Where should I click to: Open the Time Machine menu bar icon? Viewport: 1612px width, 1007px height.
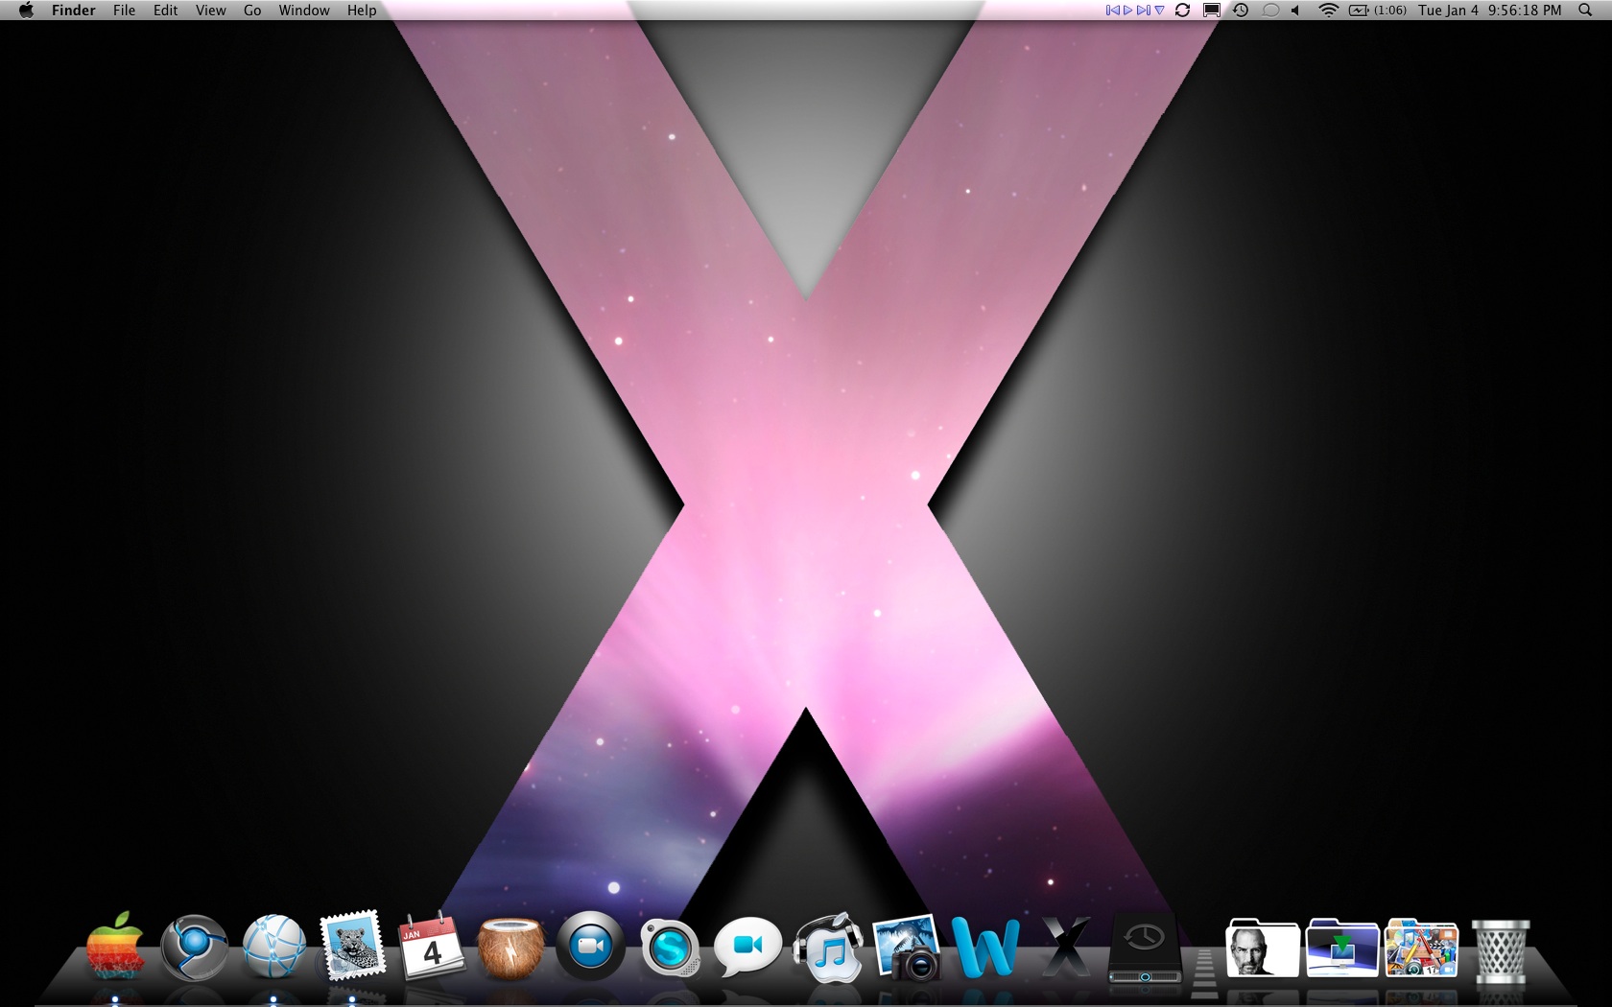(x=1241, y=11)
